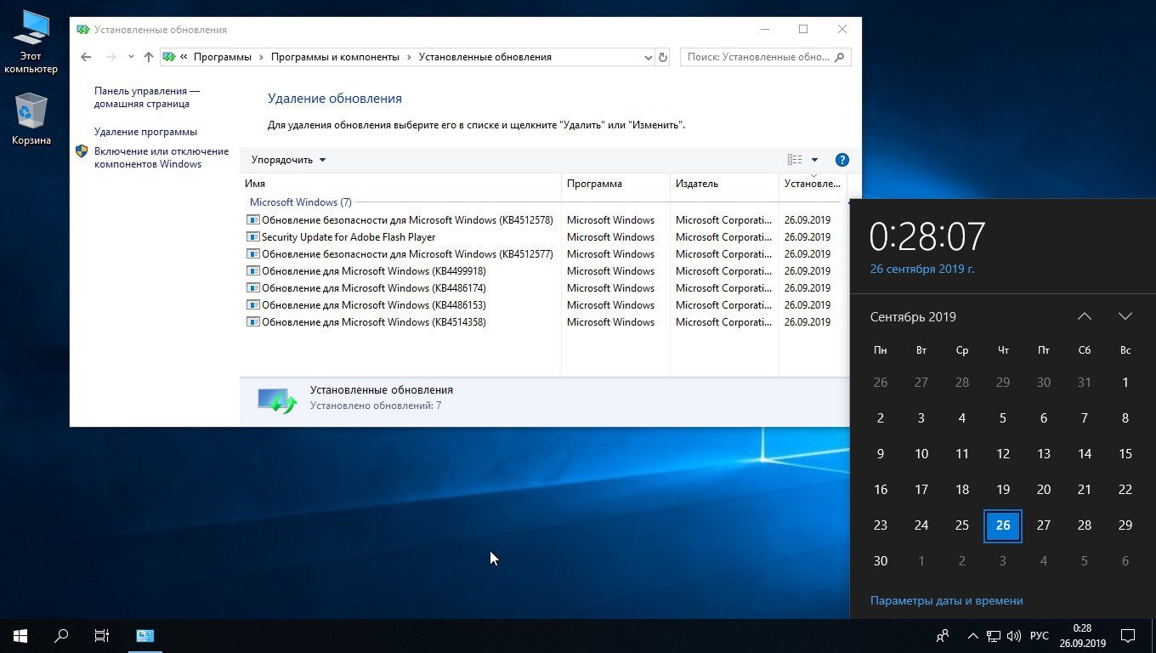Select September 26 in calendar

[1003, 525]
